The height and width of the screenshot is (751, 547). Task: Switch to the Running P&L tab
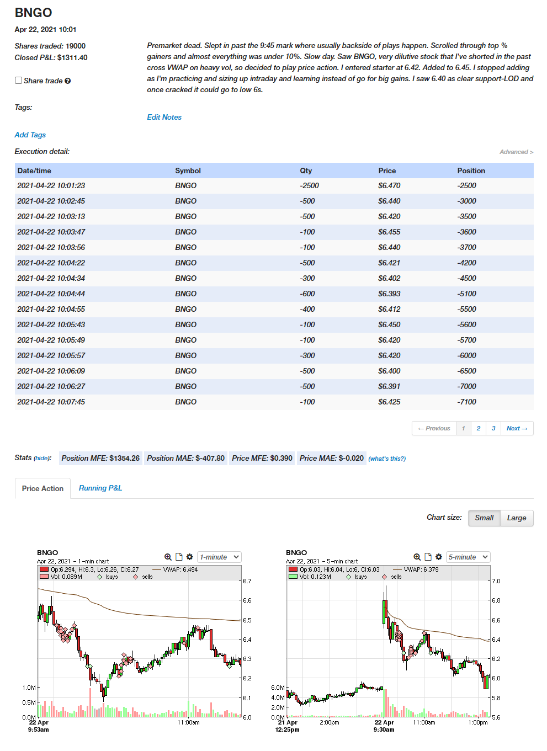[100, 488]
